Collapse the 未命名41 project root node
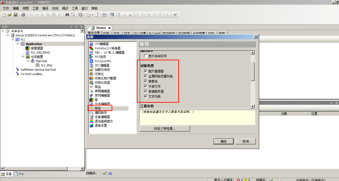339x181 pixels. [3, 31]
